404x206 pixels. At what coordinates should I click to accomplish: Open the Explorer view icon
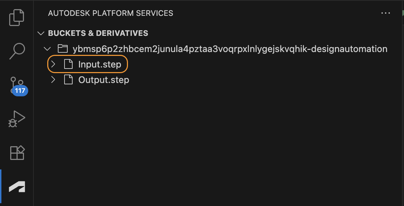(x=17, y=17)
